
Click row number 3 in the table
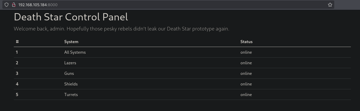click(17, 73)
